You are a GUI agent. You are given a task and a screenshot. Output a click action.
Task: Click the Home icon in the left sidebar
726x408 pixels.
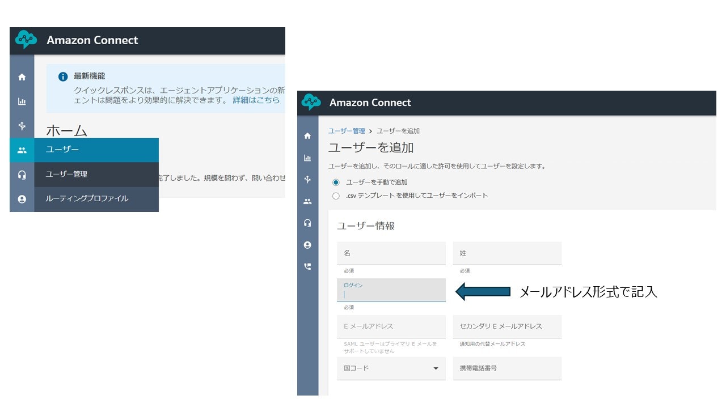pyautogui.click(x=22, y=79)
